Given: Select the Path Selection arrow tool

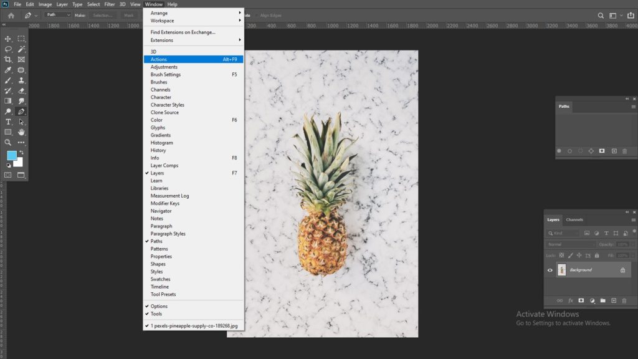Looking at the screenshot, I should pyautogui.click(x=21, y=122).
